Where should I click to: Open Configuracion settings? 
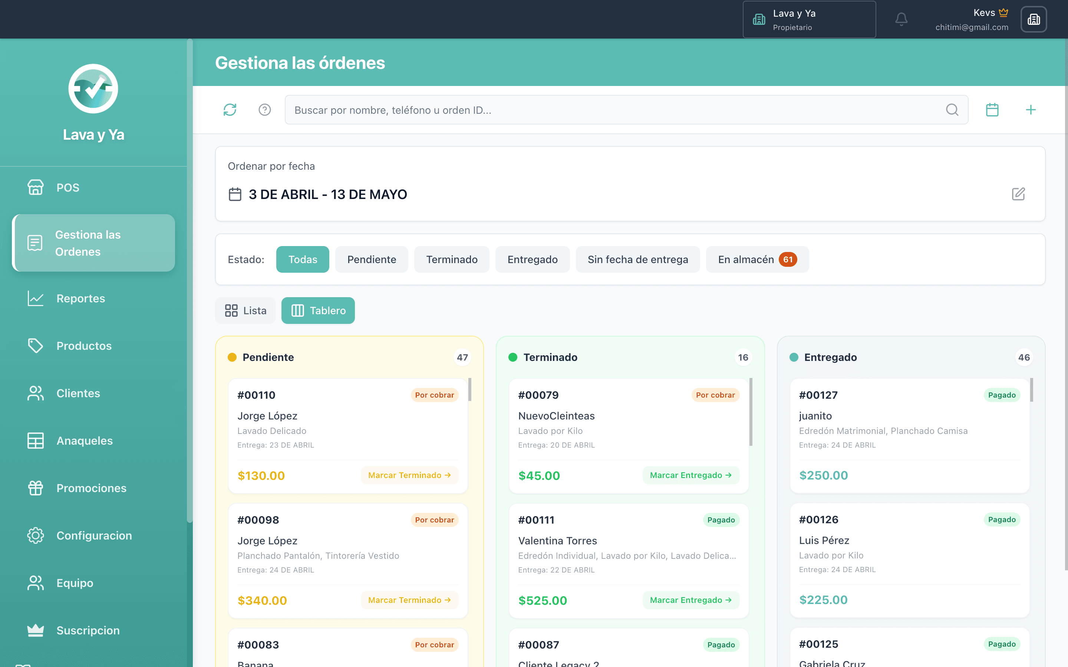click(93, 535)
